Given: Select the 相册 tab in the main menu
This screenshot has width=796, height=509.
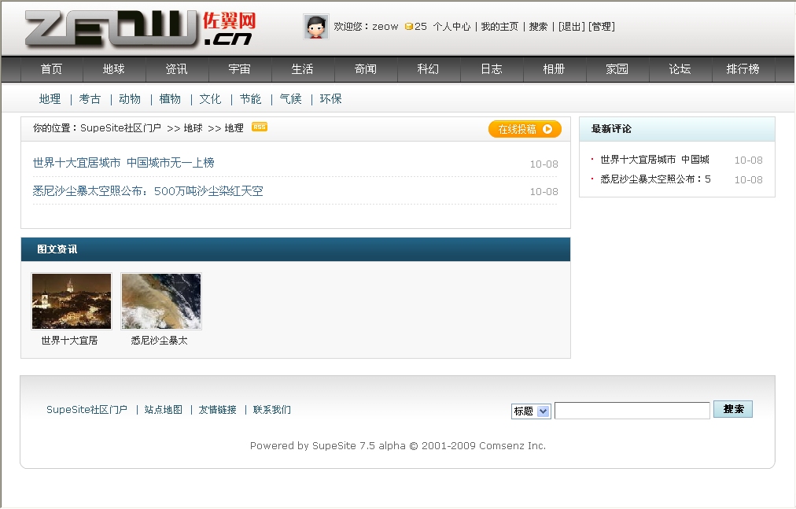Looking at the screenshot, I should click(554, 69).
